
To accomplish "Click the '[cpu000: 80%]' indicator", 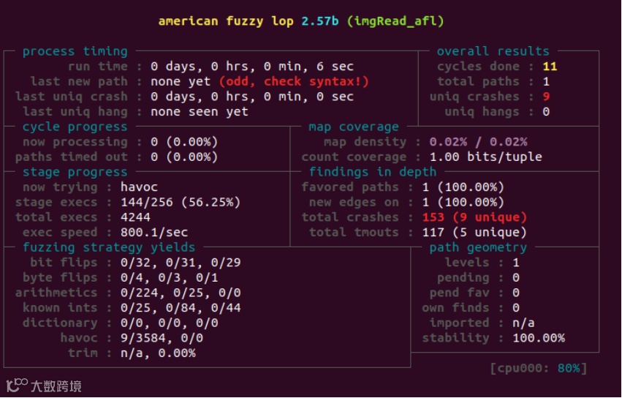I will point(538,368).
